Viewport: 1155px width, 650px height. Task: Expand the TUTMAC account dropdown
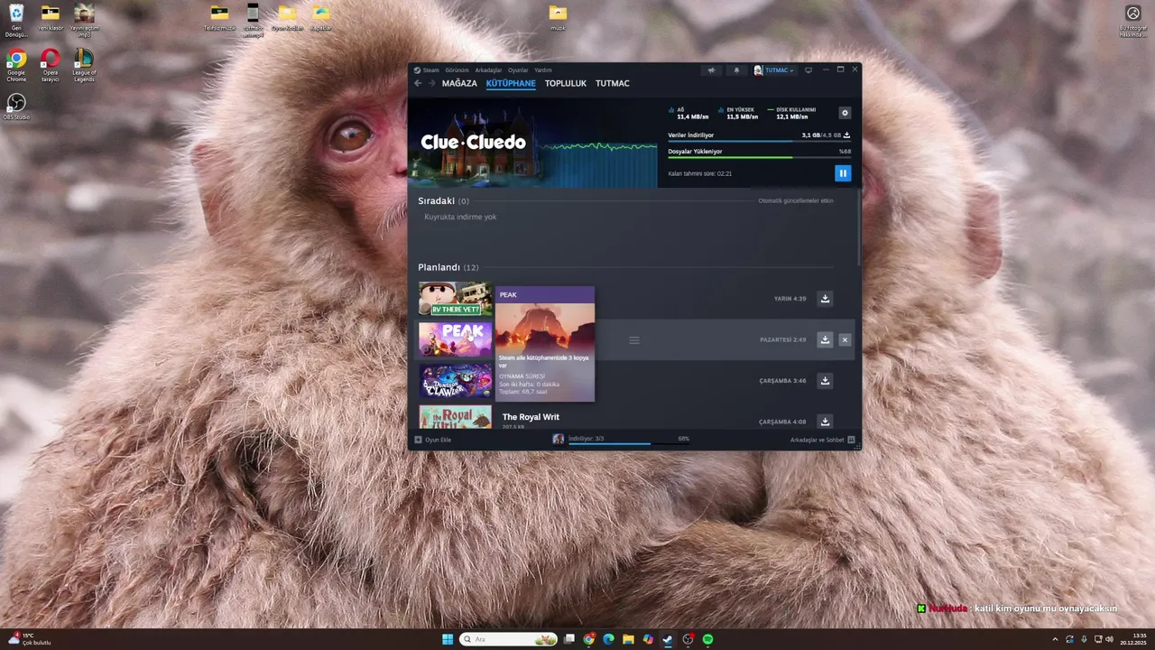pyautogui.click(x=774, y=70)
